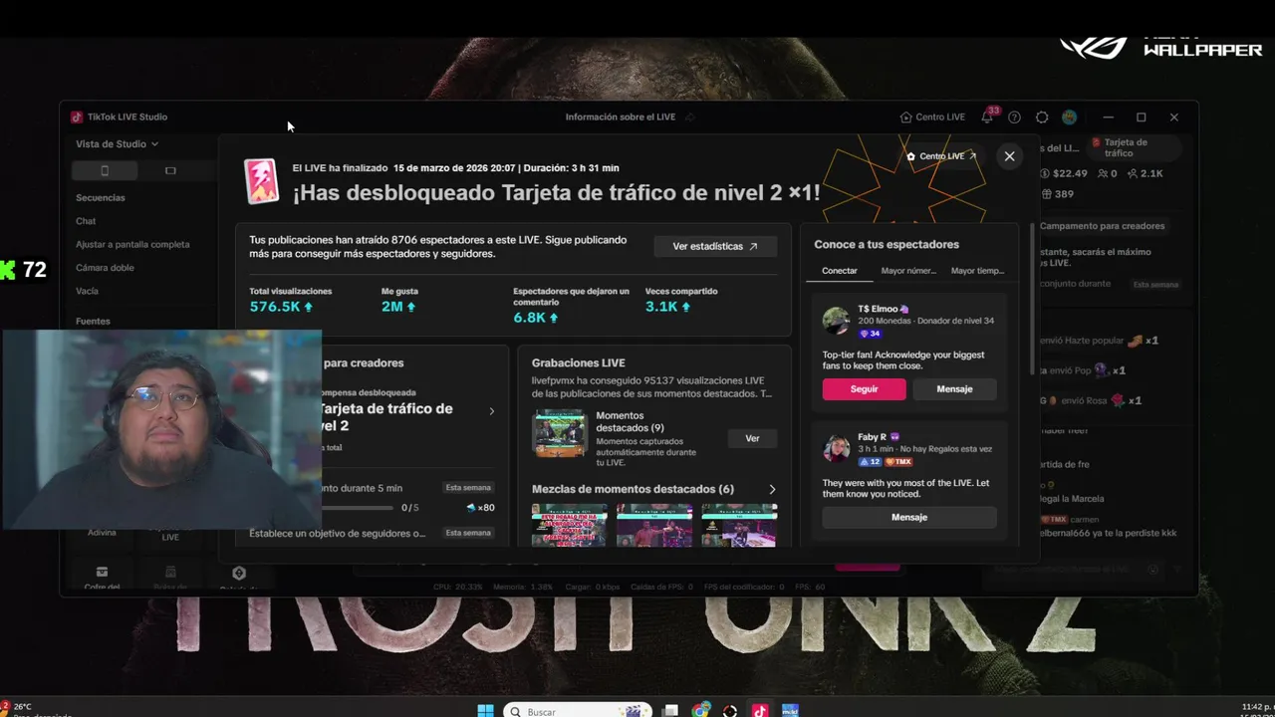Expand the Tarjeta de tráfico de nivel 2 chevron
The image size is (1275, 717).
point(491,411)
